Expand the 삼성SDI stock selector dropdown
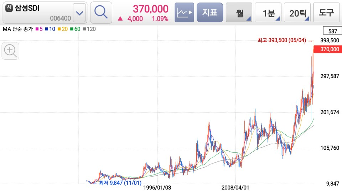Viewport: 342px width, 192px height. pyautogui.click(x=79, y=13)
